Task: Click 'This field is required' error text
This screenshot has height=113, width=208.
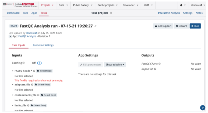Action: point(39,80)
